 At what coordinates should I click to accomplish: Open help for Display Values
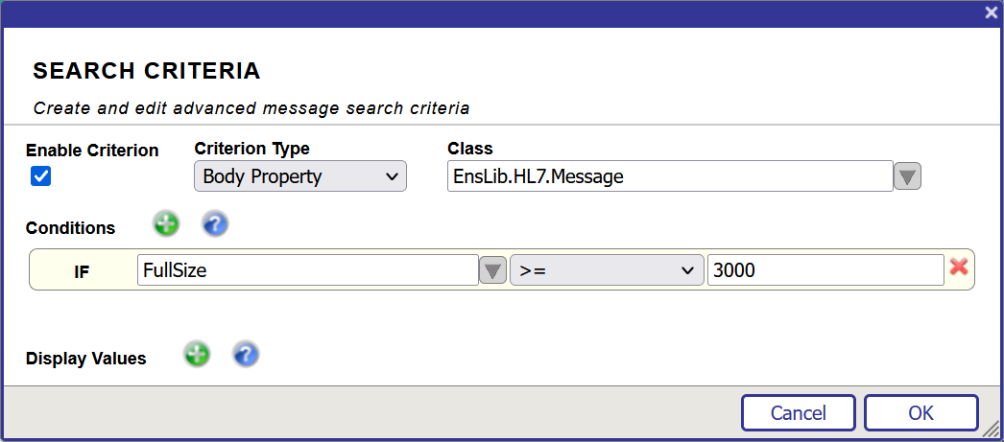246,354
